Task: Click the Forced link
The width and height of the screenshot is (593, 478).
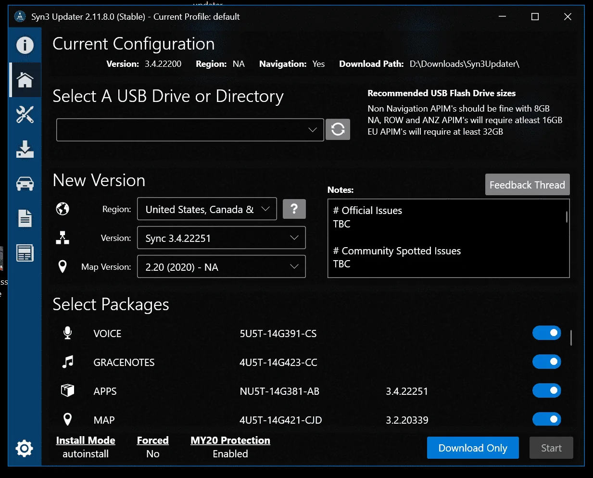Action: click(x=153, y=440)
